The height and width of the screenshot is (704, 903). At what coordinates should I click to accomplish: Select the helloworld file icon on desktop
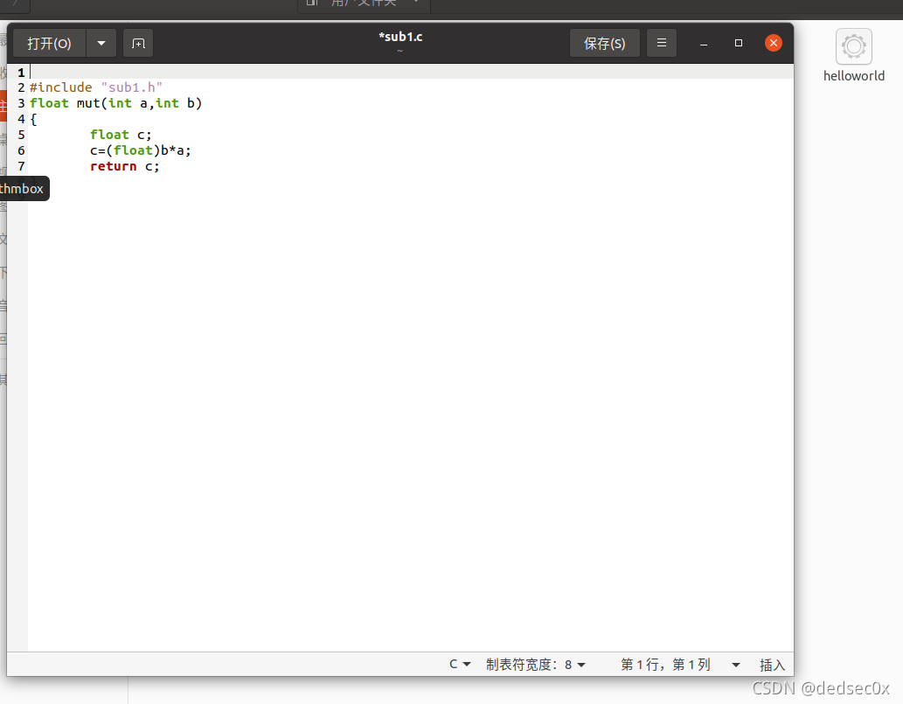click(854, 56)
